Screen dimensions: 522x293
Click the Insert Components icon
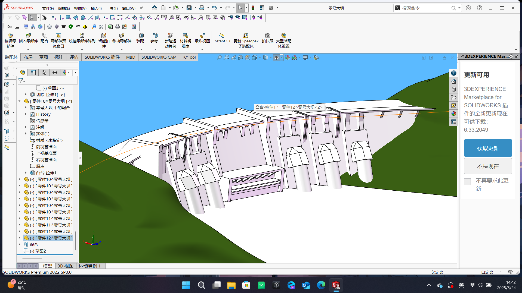pos(28,36)
